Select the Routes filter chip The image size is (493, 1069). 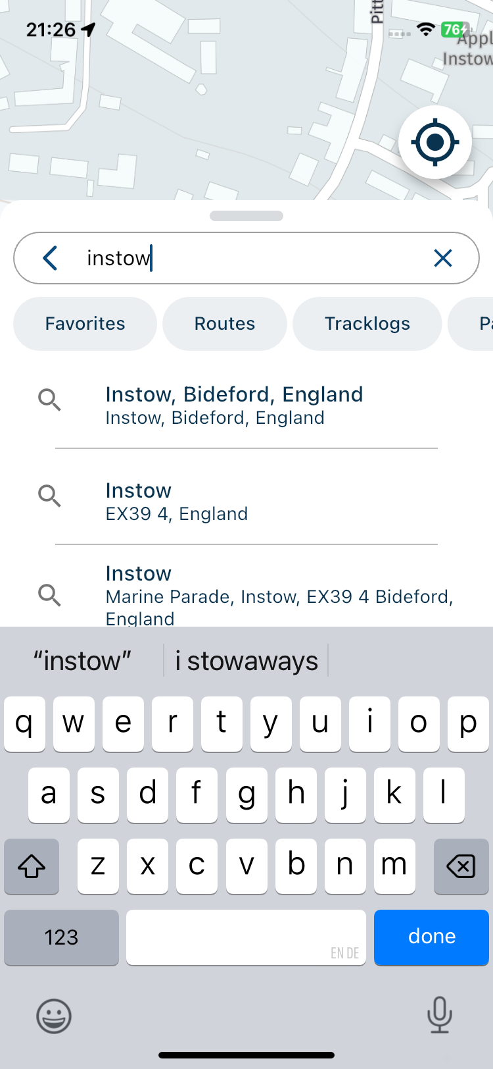coord(225,324)
